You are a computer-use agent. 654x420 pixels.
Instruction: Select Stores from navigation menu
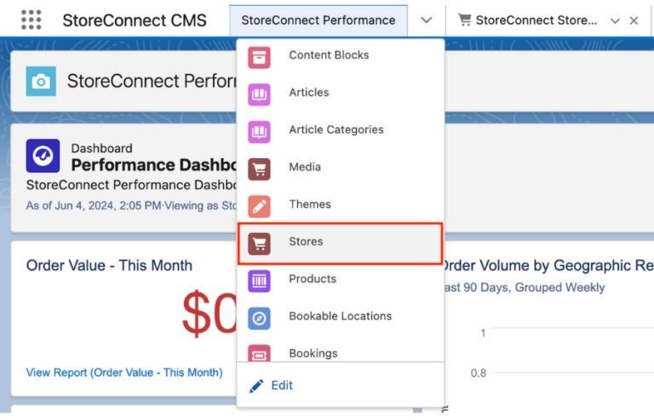[x=306, y=242]
